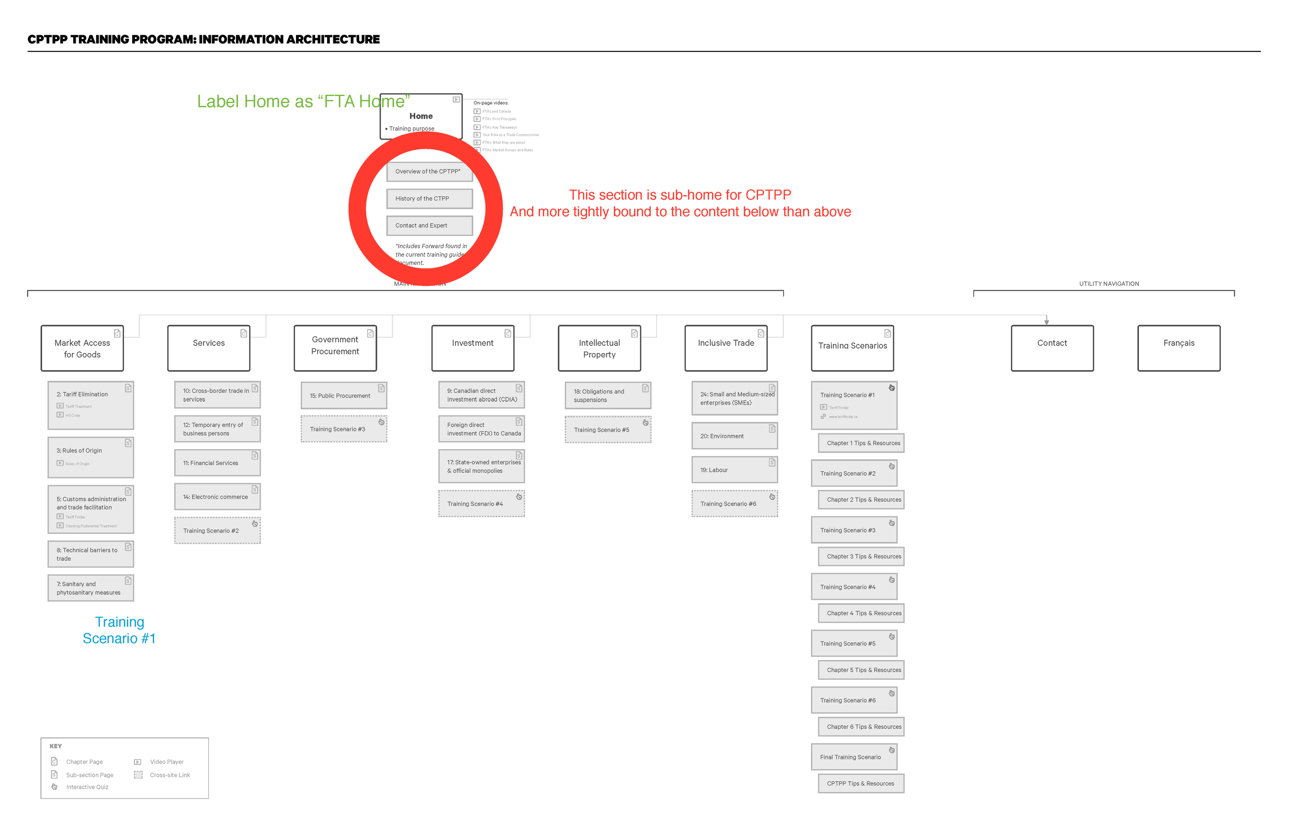Open the www.tarifffinder.ca link
This screenshot has width=1296, height=837.
(843, 416)
